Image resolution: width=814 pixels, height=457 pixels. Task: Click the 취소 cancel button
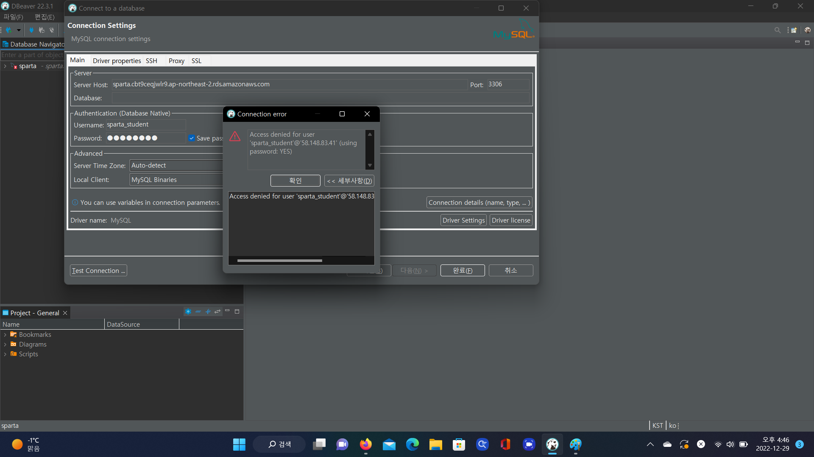tap(511, 271)
